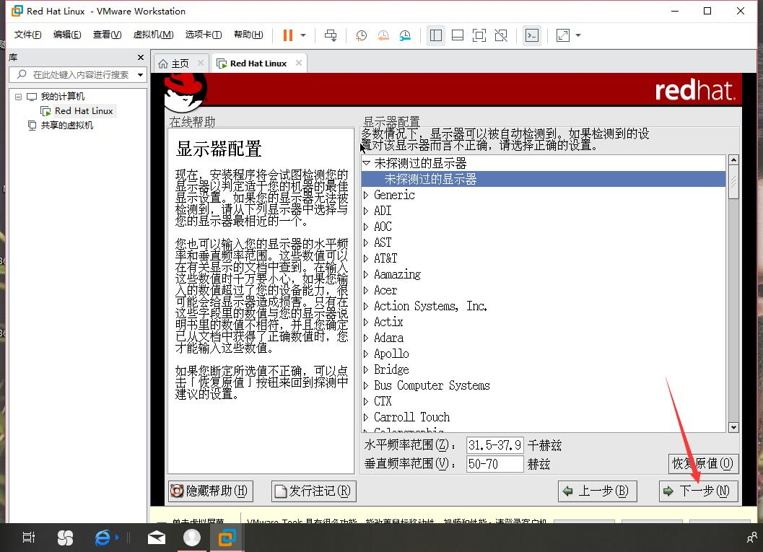Open the library search dropdown arrow
This screenshot has width=763, height=552.
click(140, 75)
